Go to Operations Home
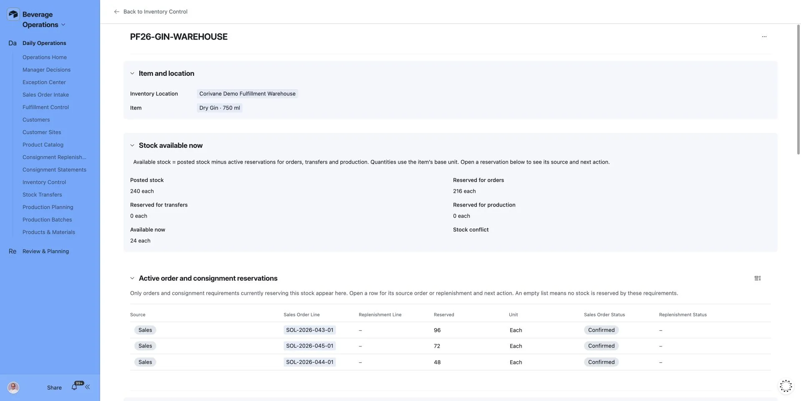The image size is (801, 401). (x=45, y=57)
